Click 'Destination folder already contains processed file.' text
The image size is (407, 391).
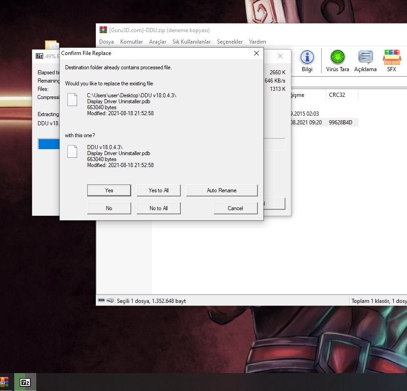[118, 67]
